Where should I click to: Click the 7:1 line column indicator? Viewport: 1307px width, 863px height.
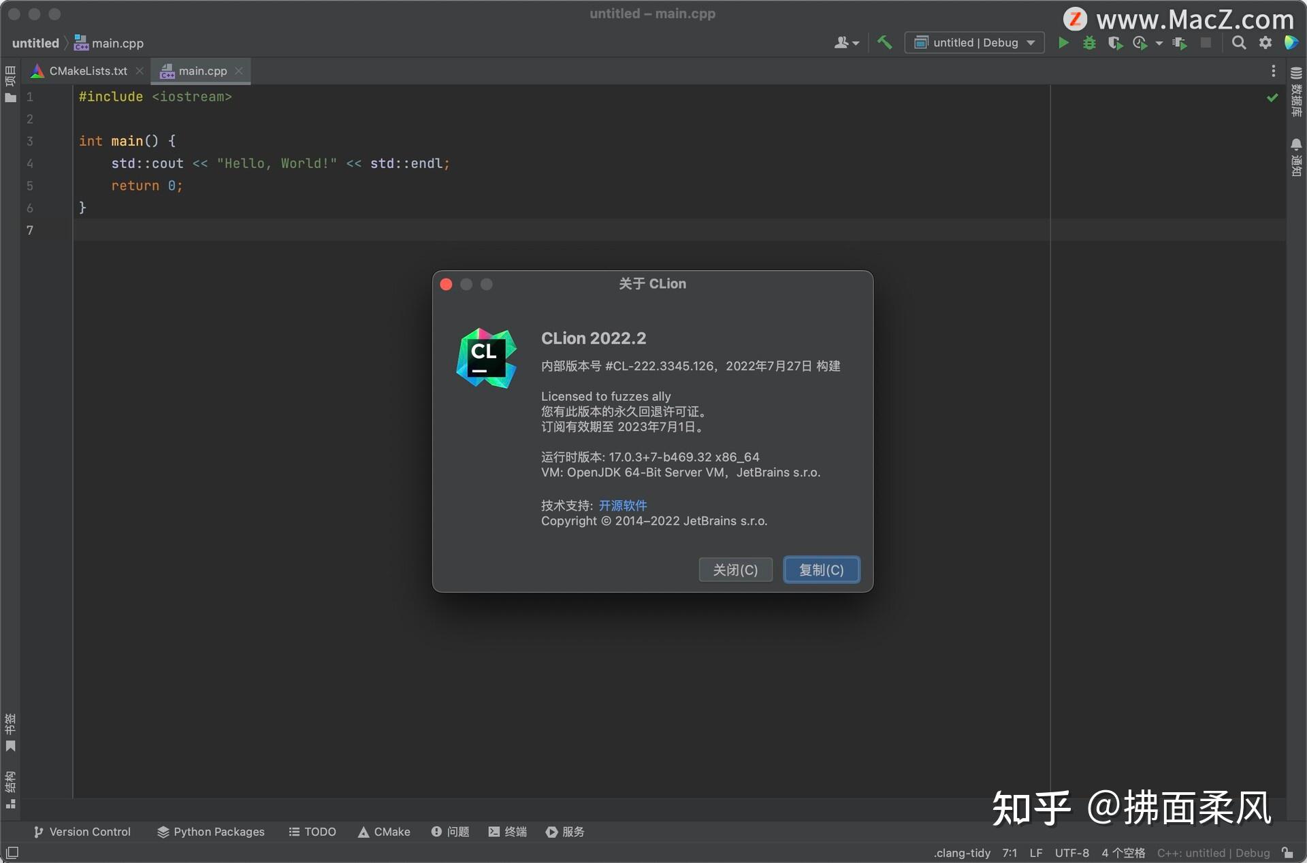tap(1010, 853)
